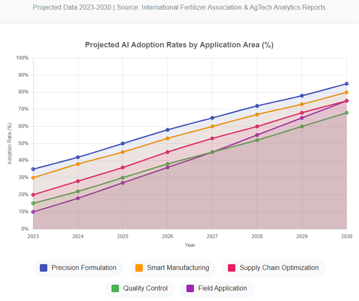Viewport: 359px width, 301px height.
Task: Click the purple Field Application color swatch
Action: [190, 288]
